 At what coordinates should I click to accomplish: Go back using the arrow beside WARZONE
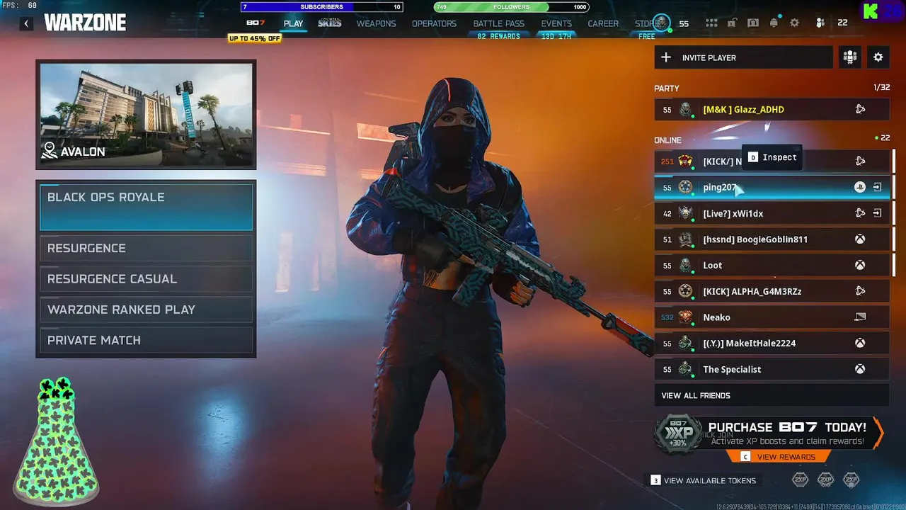pyautogui.click(x=26, y=23)
